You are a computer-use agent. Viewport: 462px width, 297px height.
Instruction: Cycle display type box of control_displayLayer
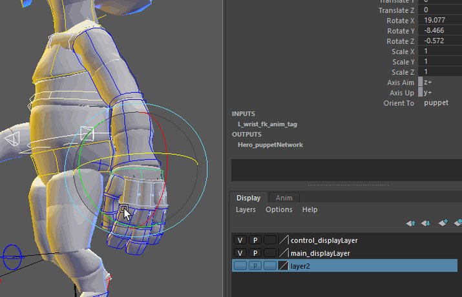click(270, 240)
